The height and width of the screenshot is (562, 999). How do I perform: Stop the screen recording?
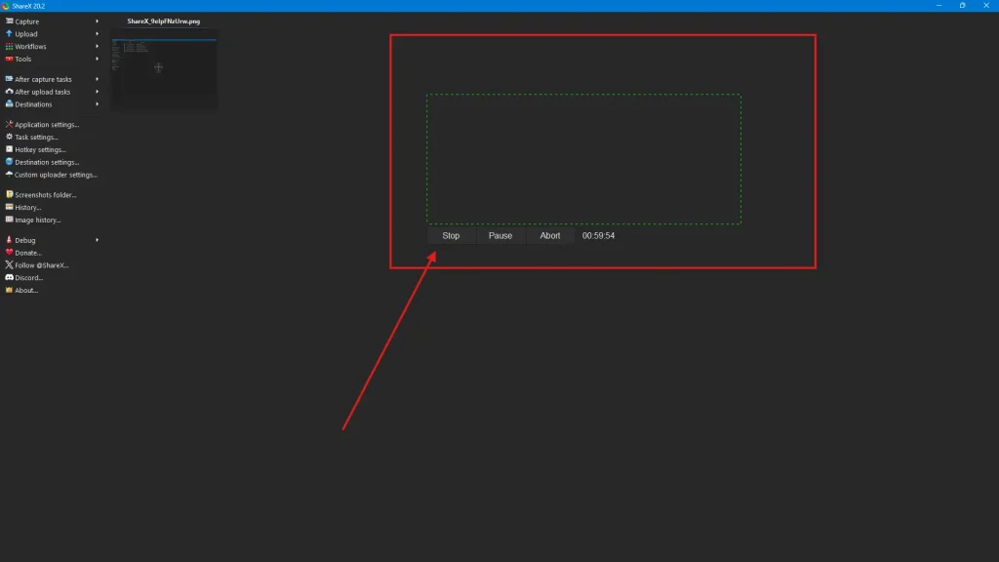point(451,236)
